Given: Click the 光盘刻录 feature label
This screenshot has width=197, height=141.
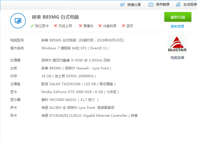Looking at the screenshot, I should pos(110,26).
